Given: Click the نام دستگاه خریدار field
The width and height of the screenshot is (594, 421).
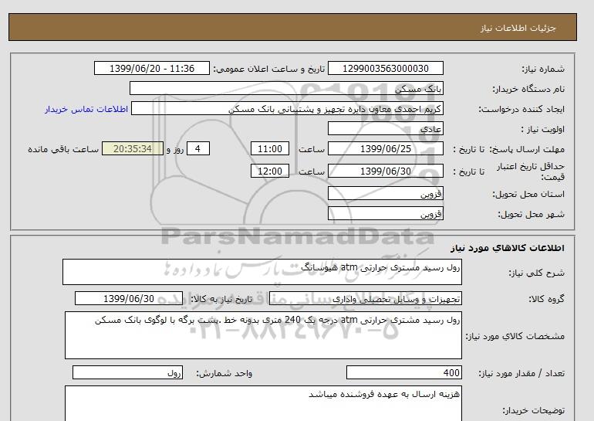Looking at the screenshot, I should click(x=302, y=89).
